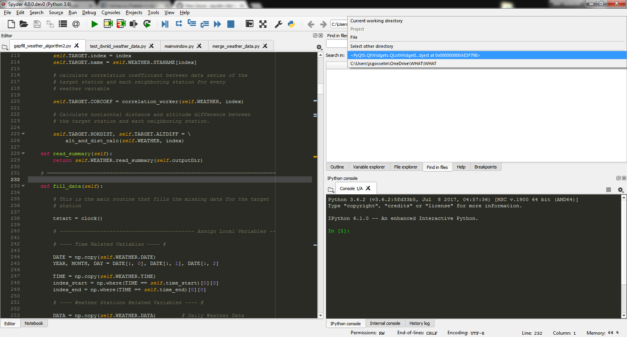Collapse read_summary fold at line 228
This screenshot has height=337, width=627.
tap(23, 154)
